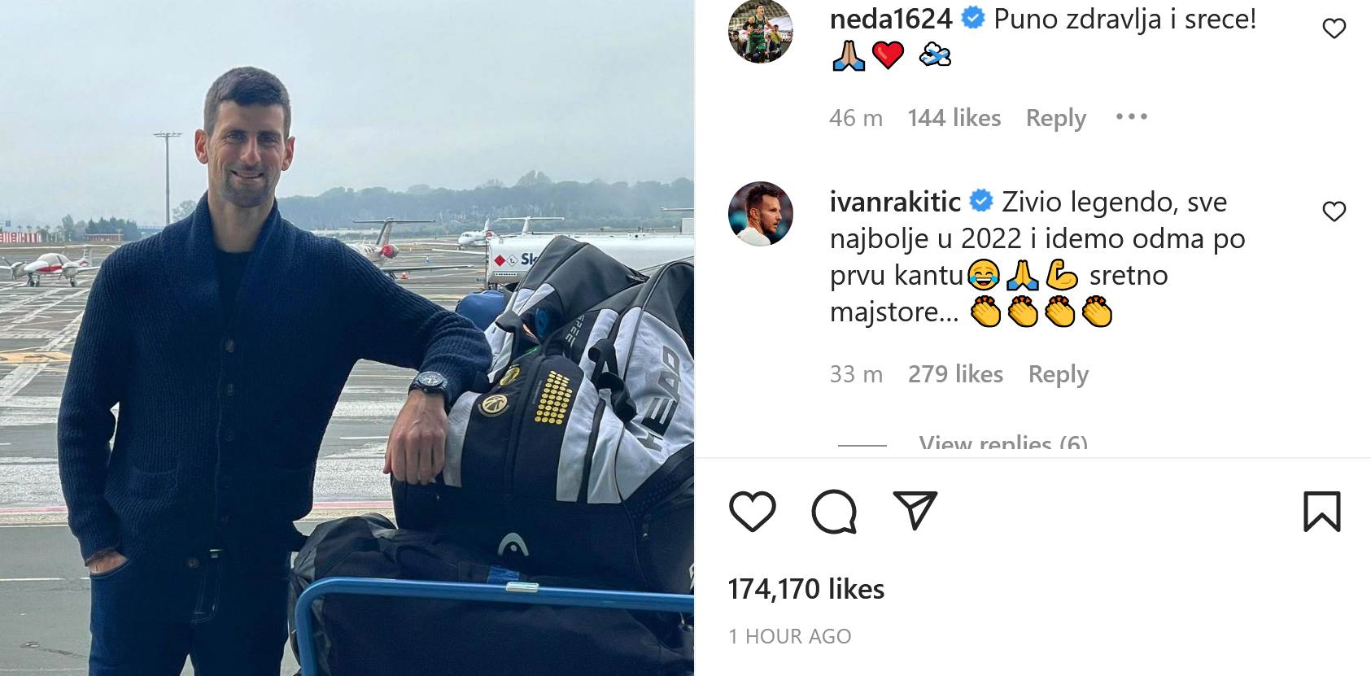The height and width of the screenshot is (676, 1371).
Task: Share the post via paper plane icon
Action: [x=915, y=510]
